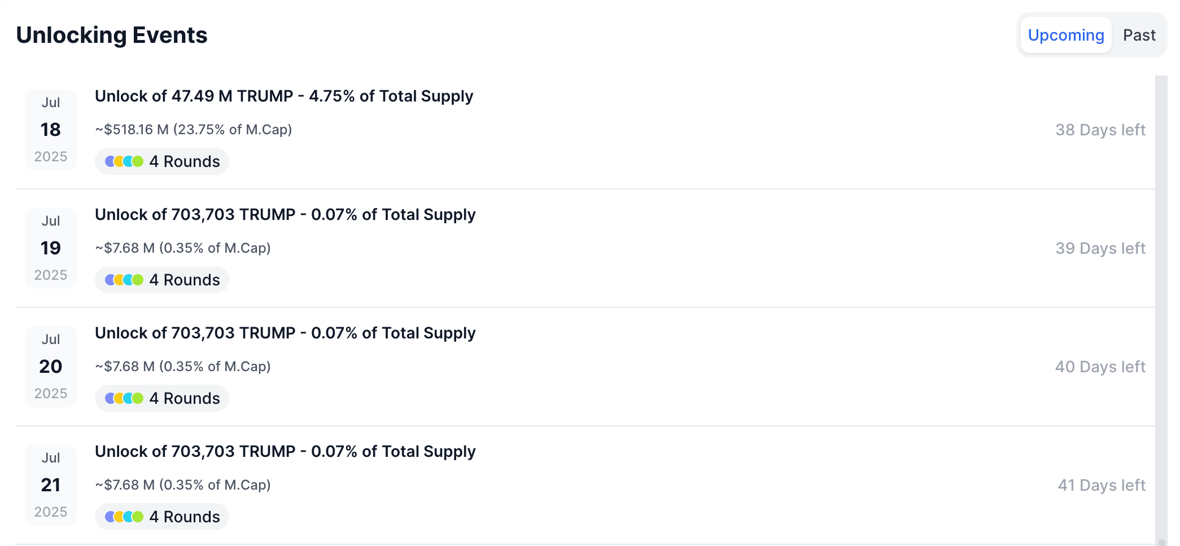Viewport: 1180px width, 546px height.
Task: Click the Jul 19 2025 date card
Action: click(51, 248)
